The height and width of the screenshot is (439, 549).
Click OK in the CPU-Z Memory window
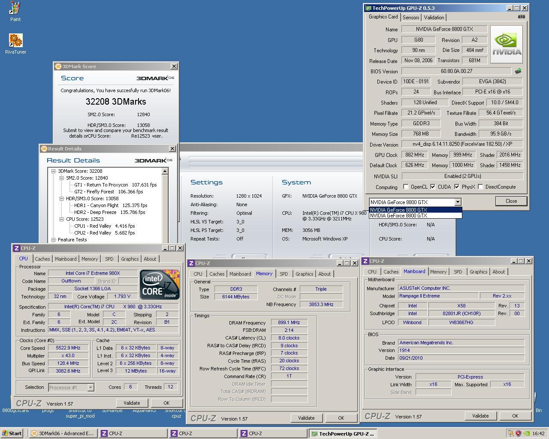(x=341, y=418)
